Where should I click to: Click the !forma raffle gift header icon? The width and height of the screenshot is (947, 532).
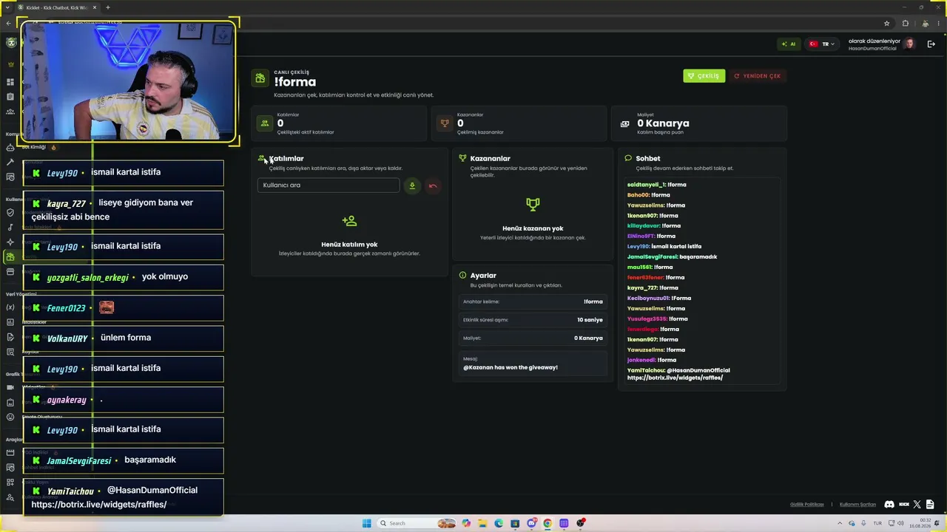[x=260, y=78]
